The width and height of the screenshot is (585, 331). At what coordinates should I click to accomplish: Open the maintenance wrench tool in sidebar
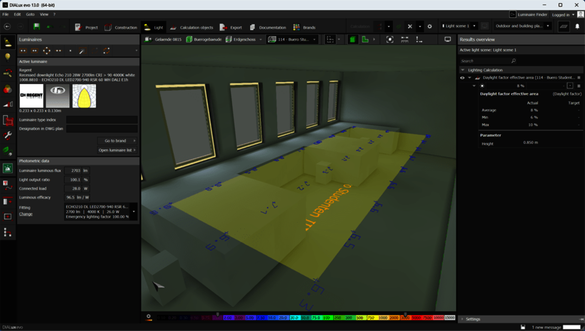click(8, 135)
